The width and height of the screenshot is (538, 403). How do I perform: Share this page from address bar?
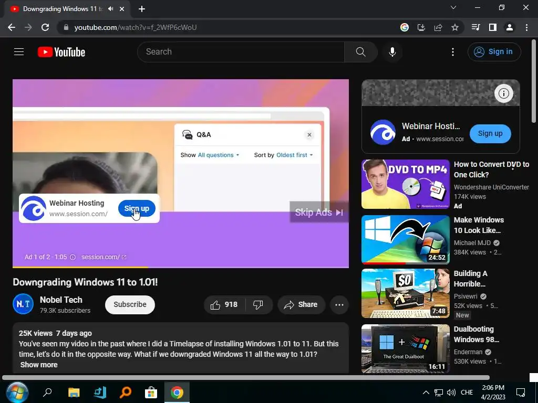click(438, 27)
